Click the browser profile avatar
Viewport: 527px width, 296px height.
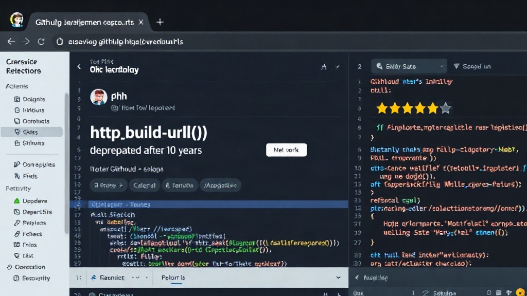coord(16,20)
